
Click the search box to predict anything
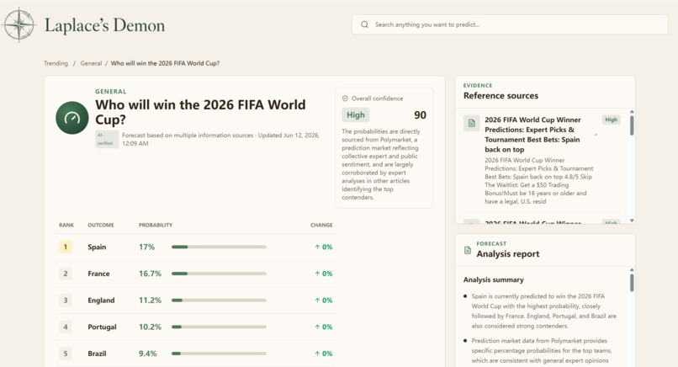coord(511,24)
